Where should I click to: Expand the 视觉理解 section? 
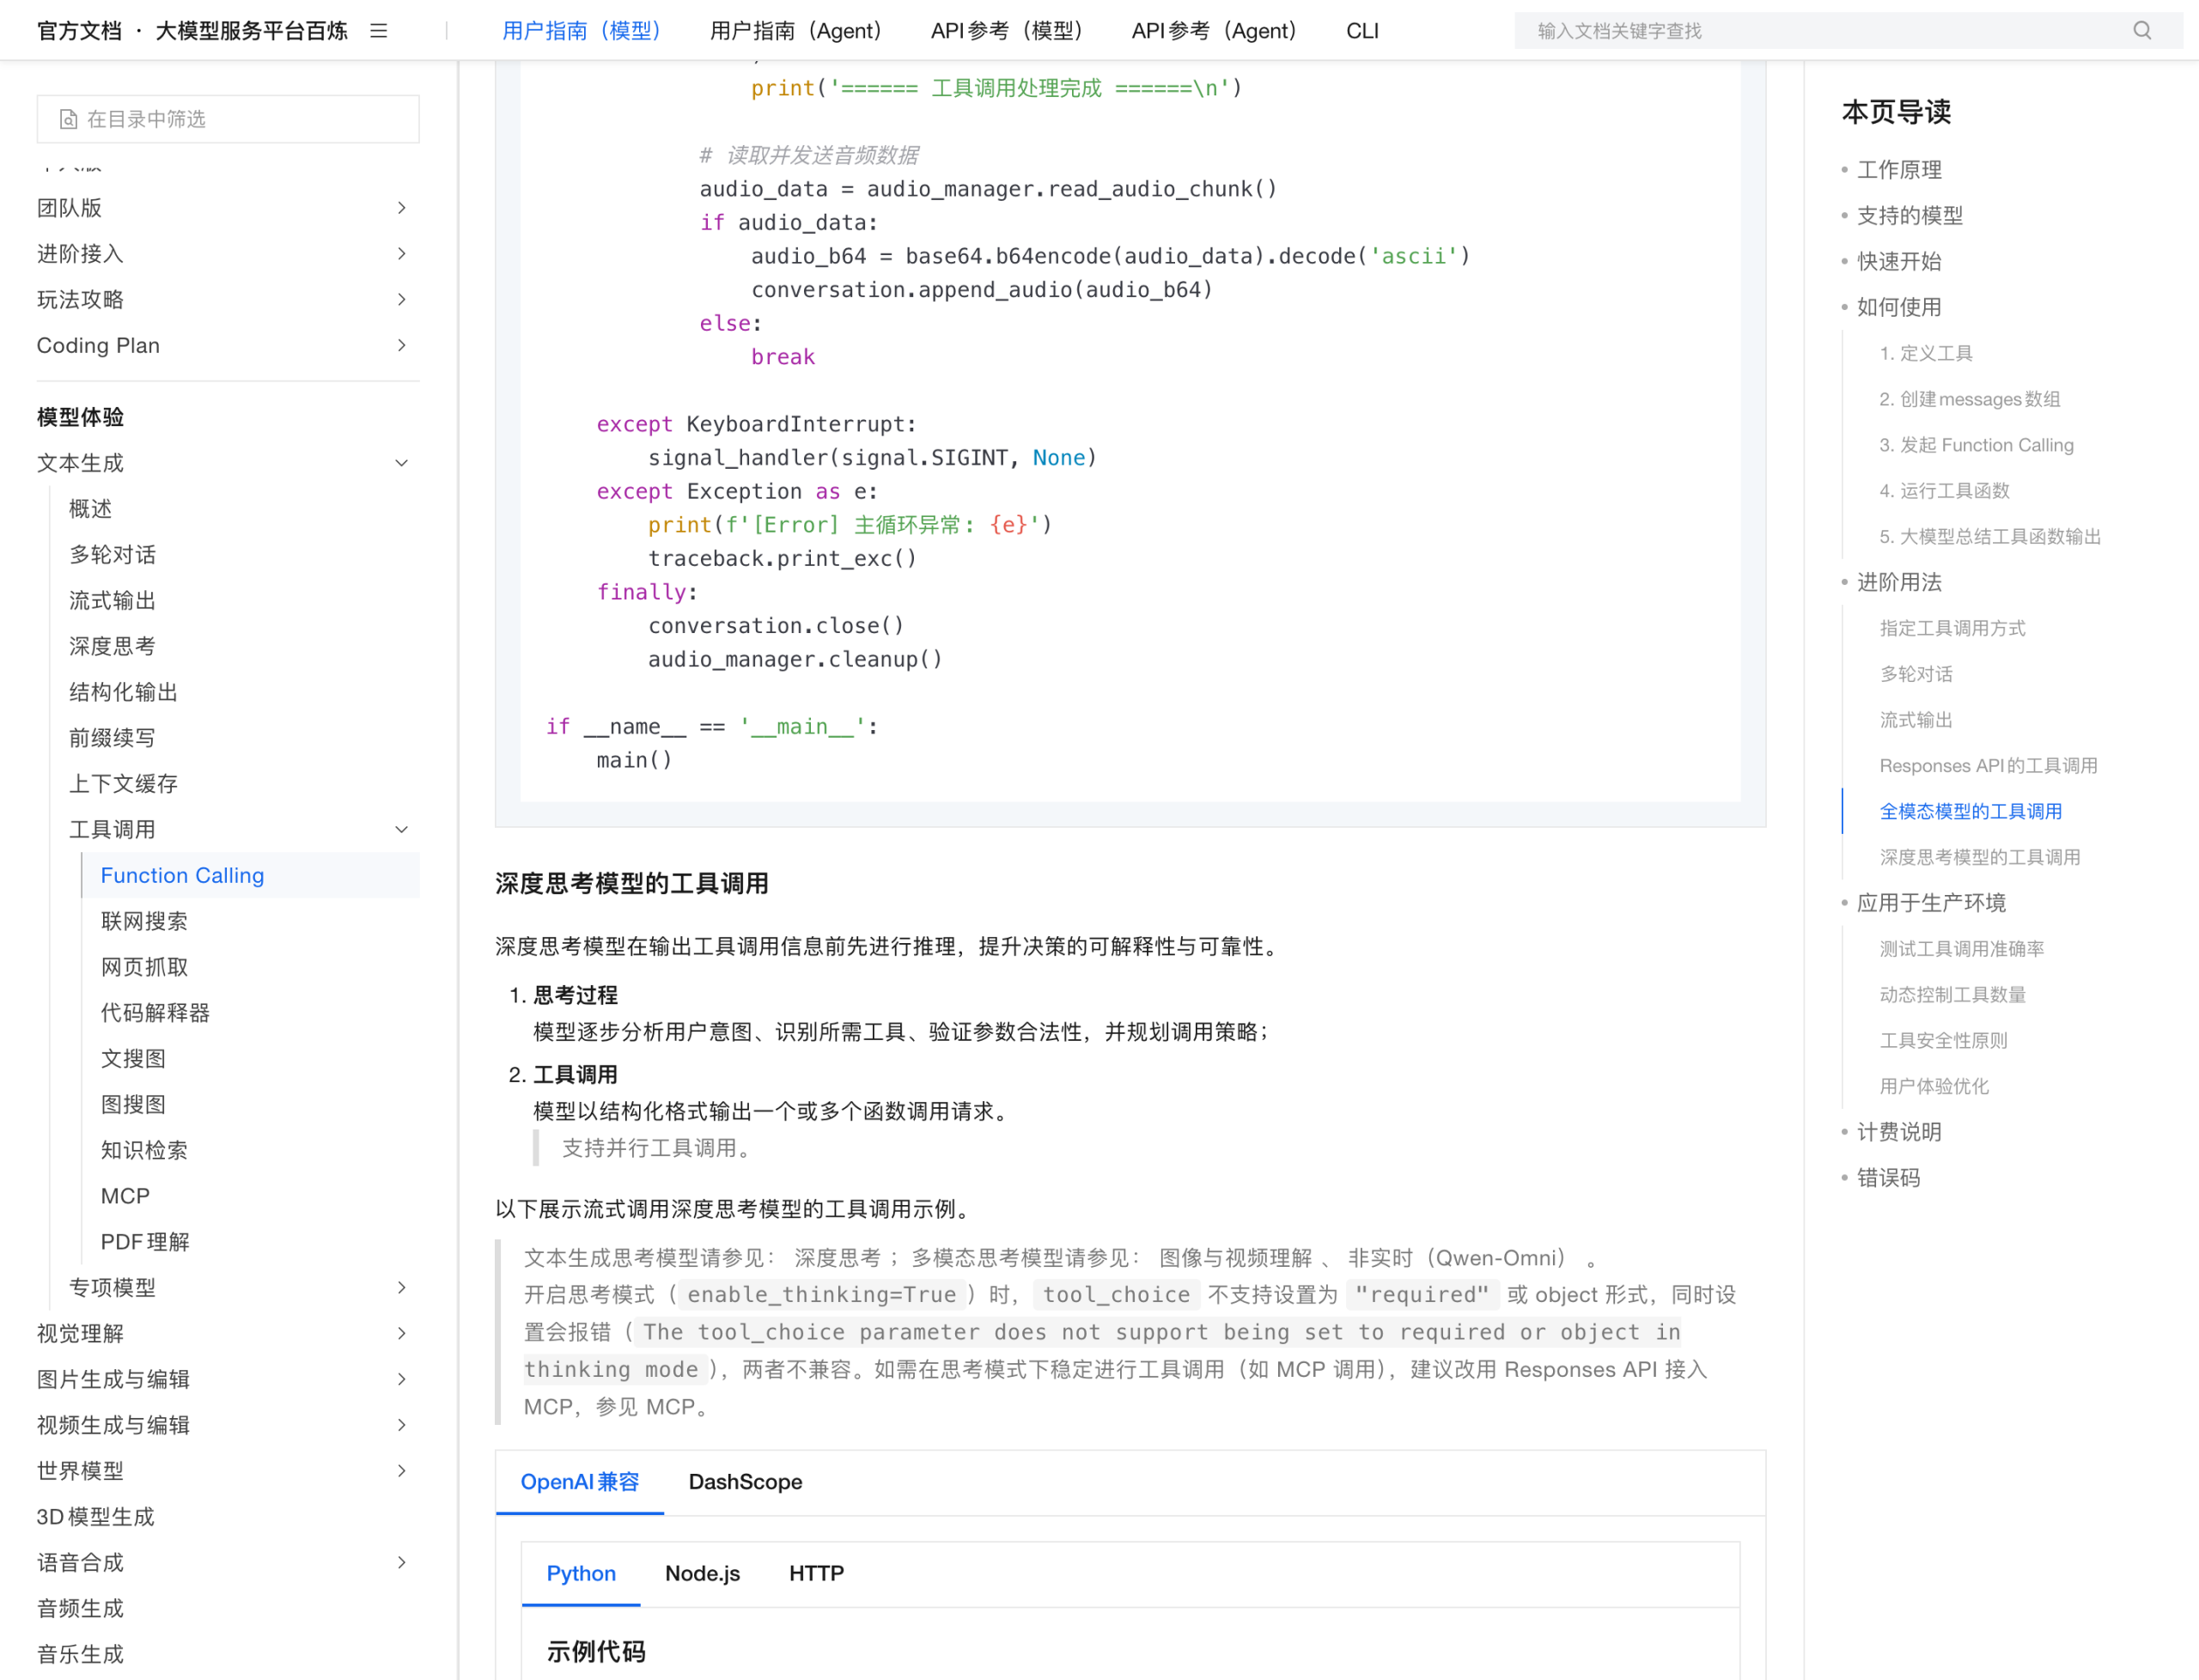(401, 1333)
